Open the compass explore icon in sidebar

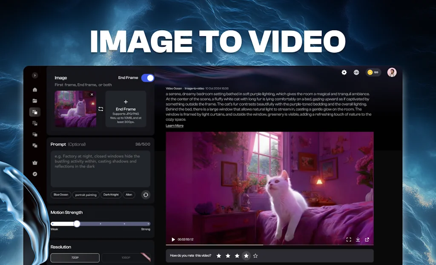point(35,174)
